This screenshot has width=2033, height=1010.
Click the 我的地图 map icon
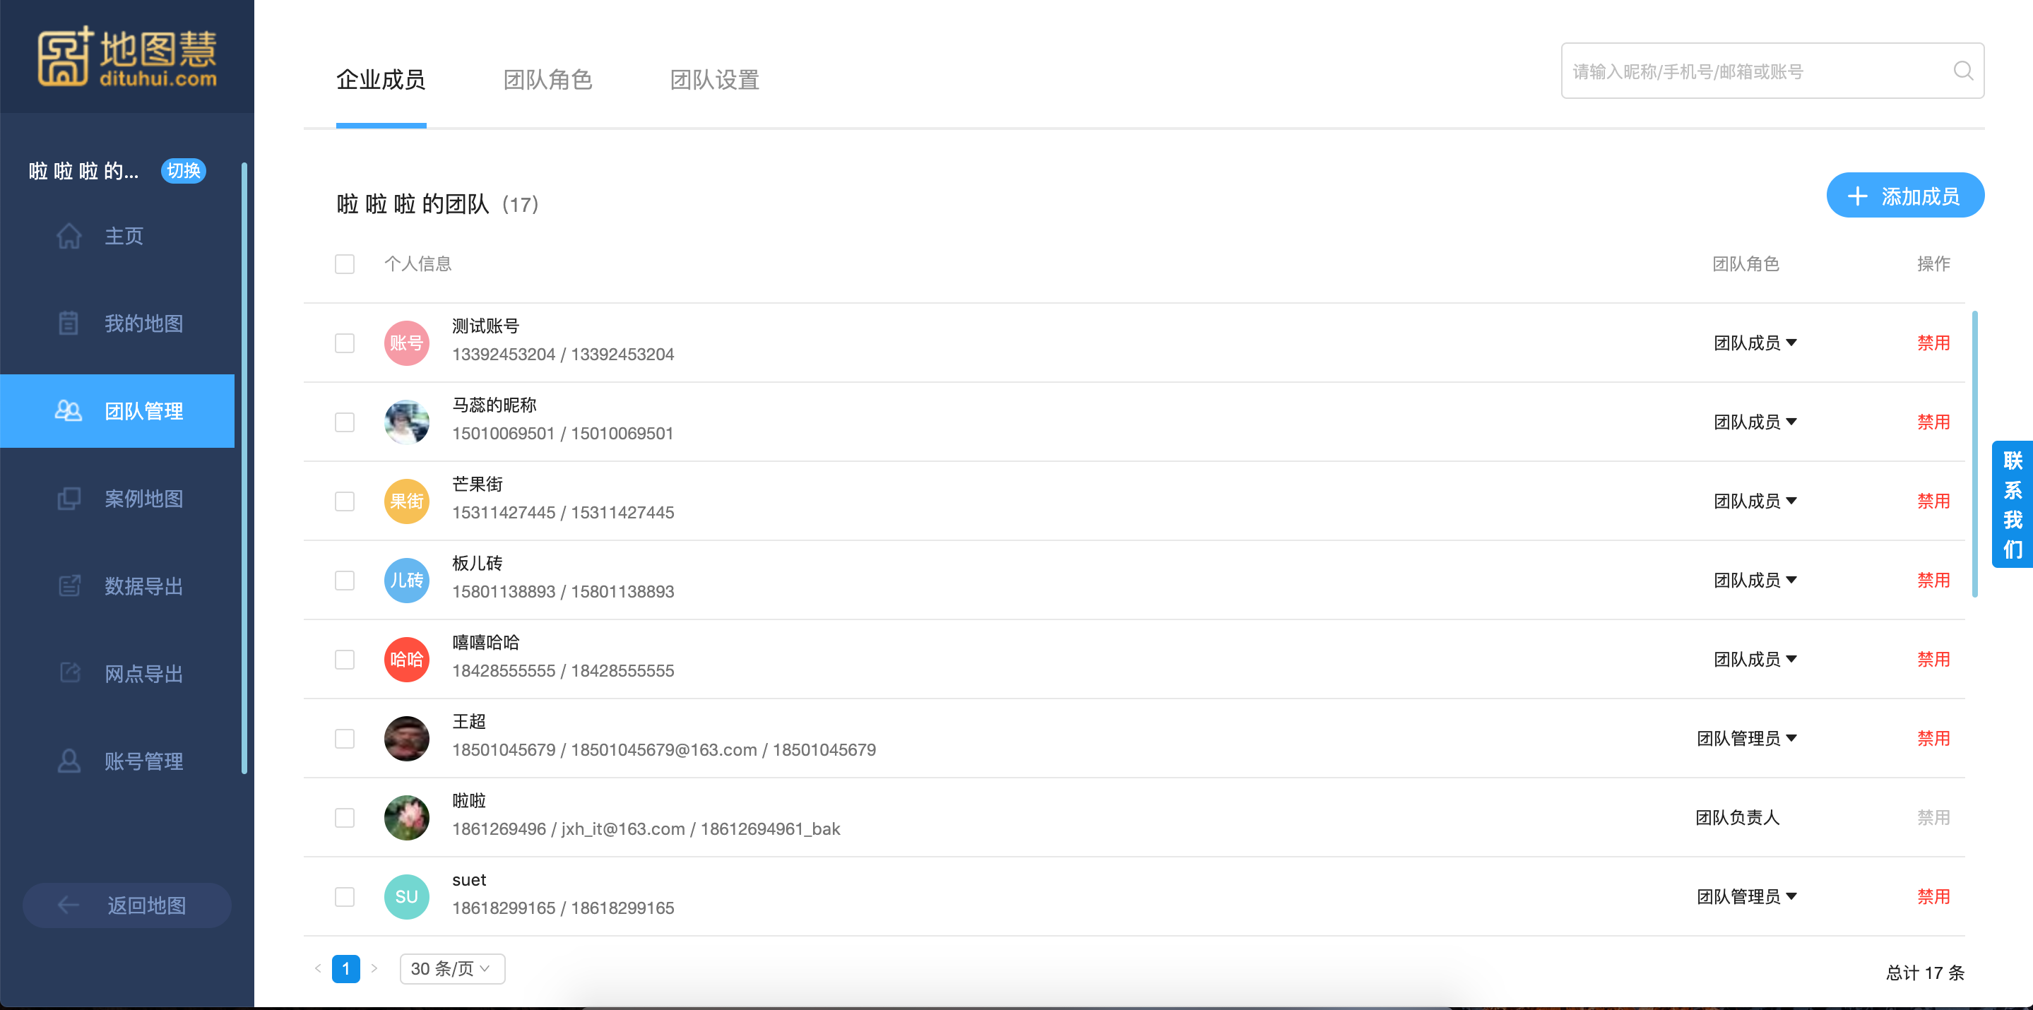69,323
